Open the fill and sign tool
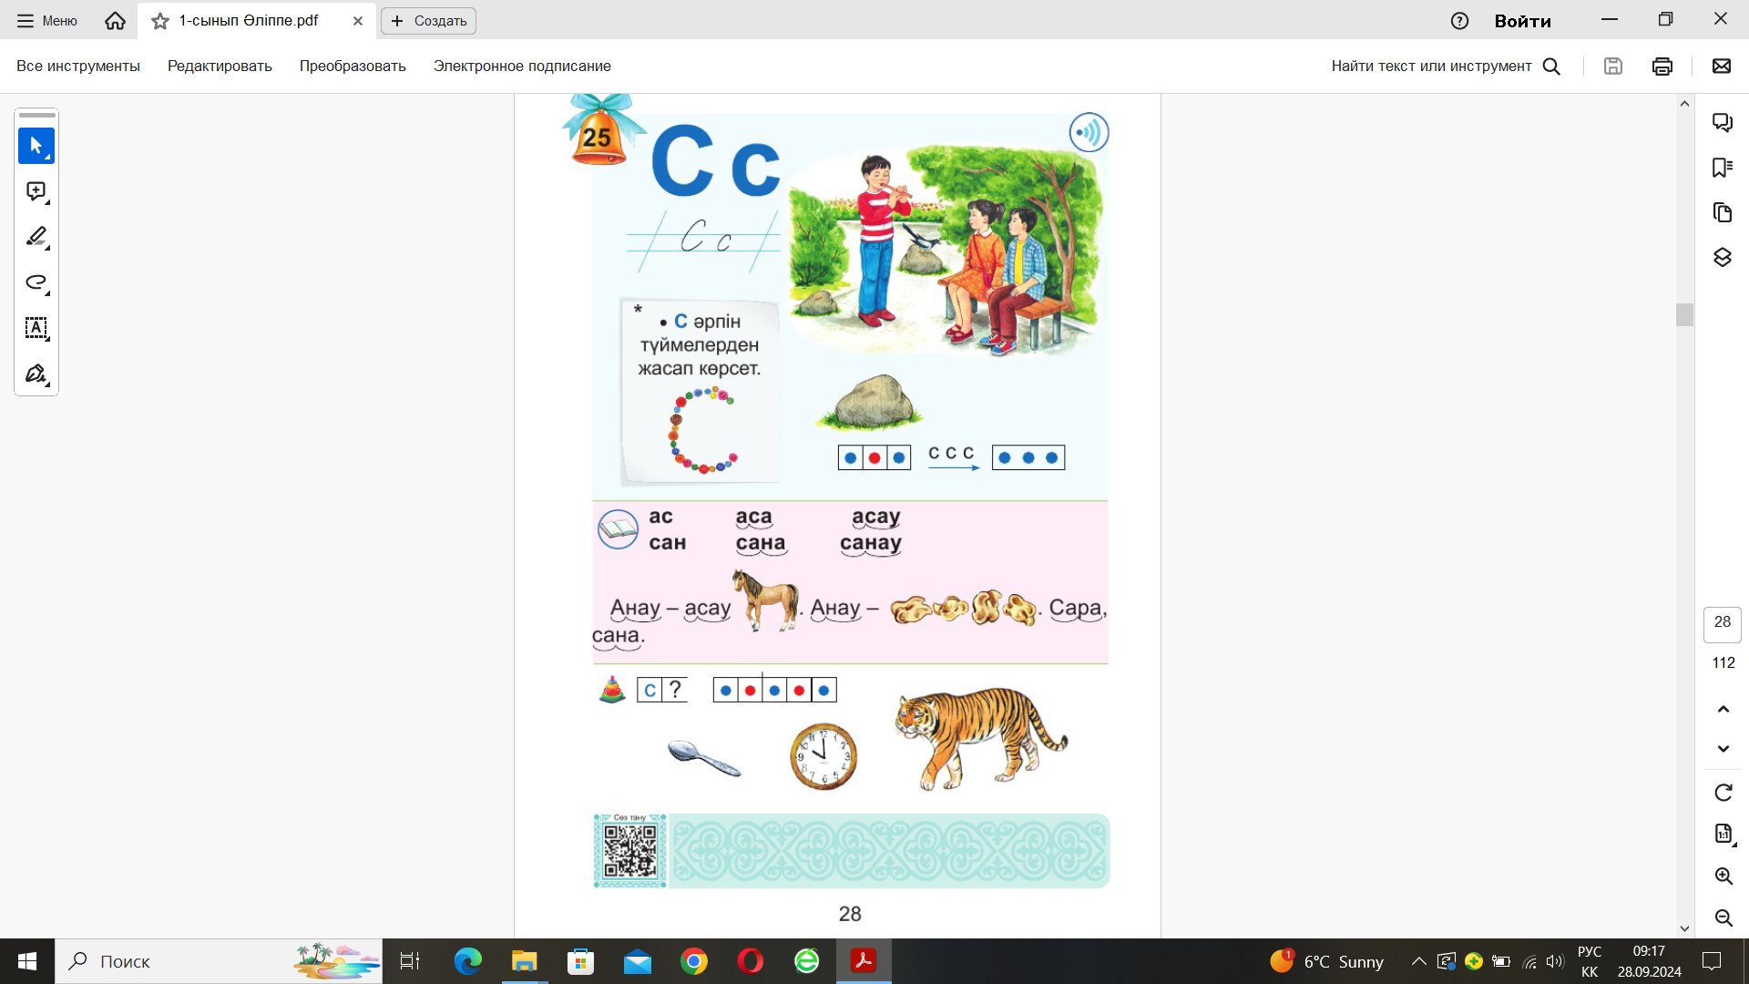 (36, 374)
